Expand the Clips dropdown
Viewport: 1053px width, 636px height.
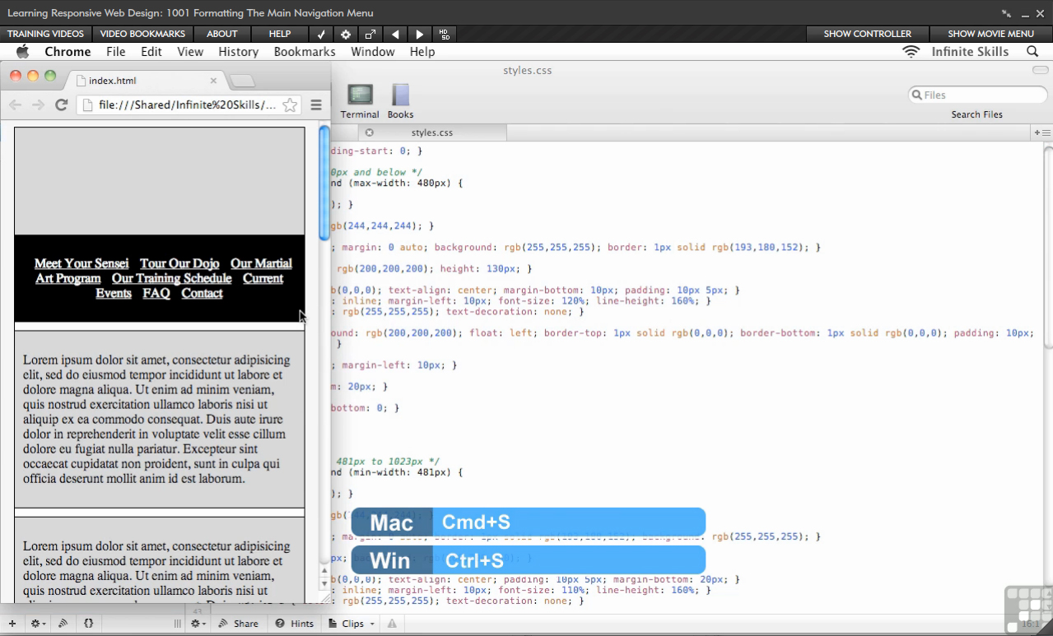click(352, 624)
